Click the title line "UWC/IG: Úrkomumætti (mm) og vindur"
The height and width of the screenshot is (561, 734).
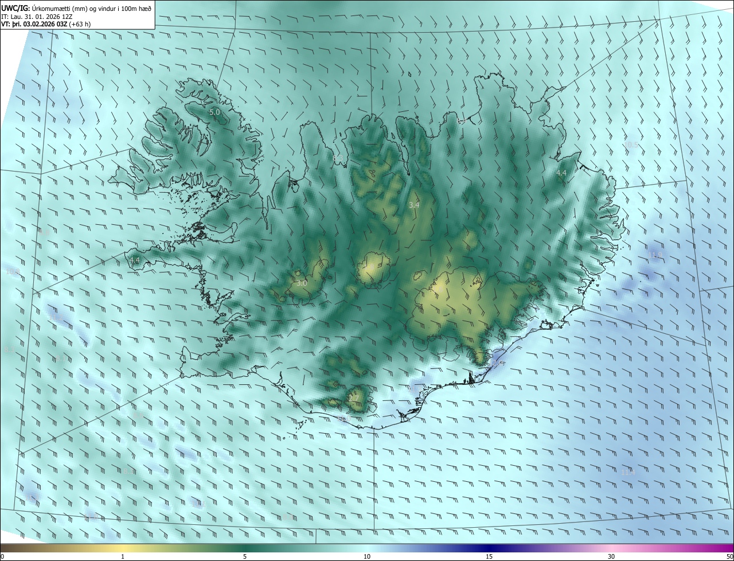pyautogui.click(x=76, y=7)
